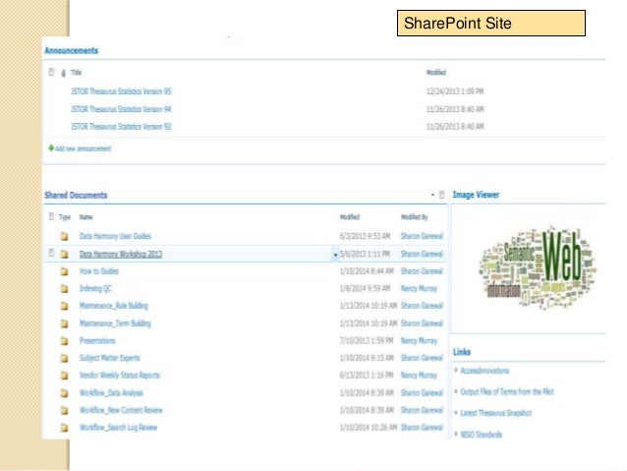
Task: Click folder icon for Maintenance_Term Building
Action: click(x=65, y=324)
